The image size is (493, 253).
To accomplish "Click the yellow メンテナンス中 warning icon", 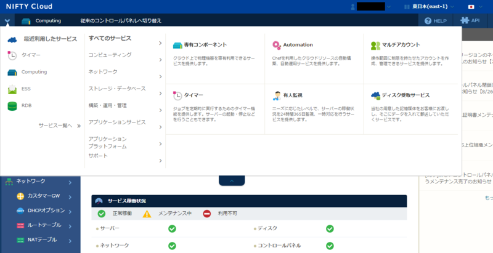I will pyautogui.click(x=147, y=214).
